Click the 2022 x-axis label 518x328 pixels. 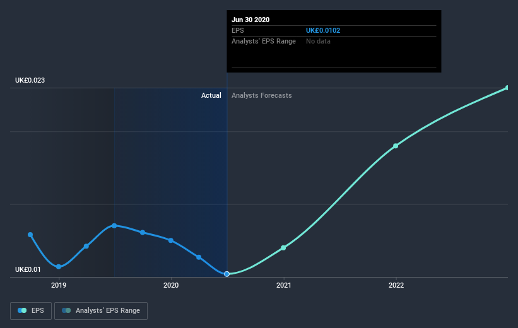click(396, 285)
